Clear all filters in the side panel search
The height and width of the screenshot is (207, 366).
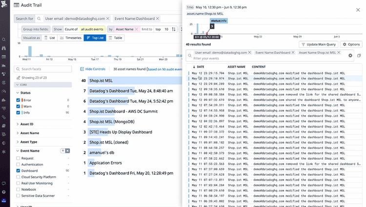350,55
